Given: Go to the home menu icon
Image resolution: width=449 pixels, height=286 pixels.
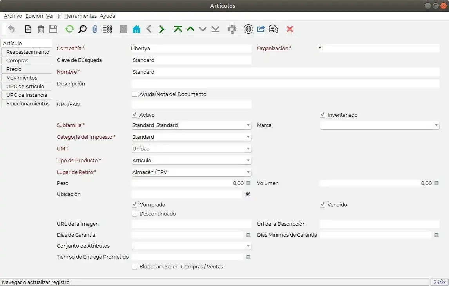Looking at the screenshot, I should point(136,29).
